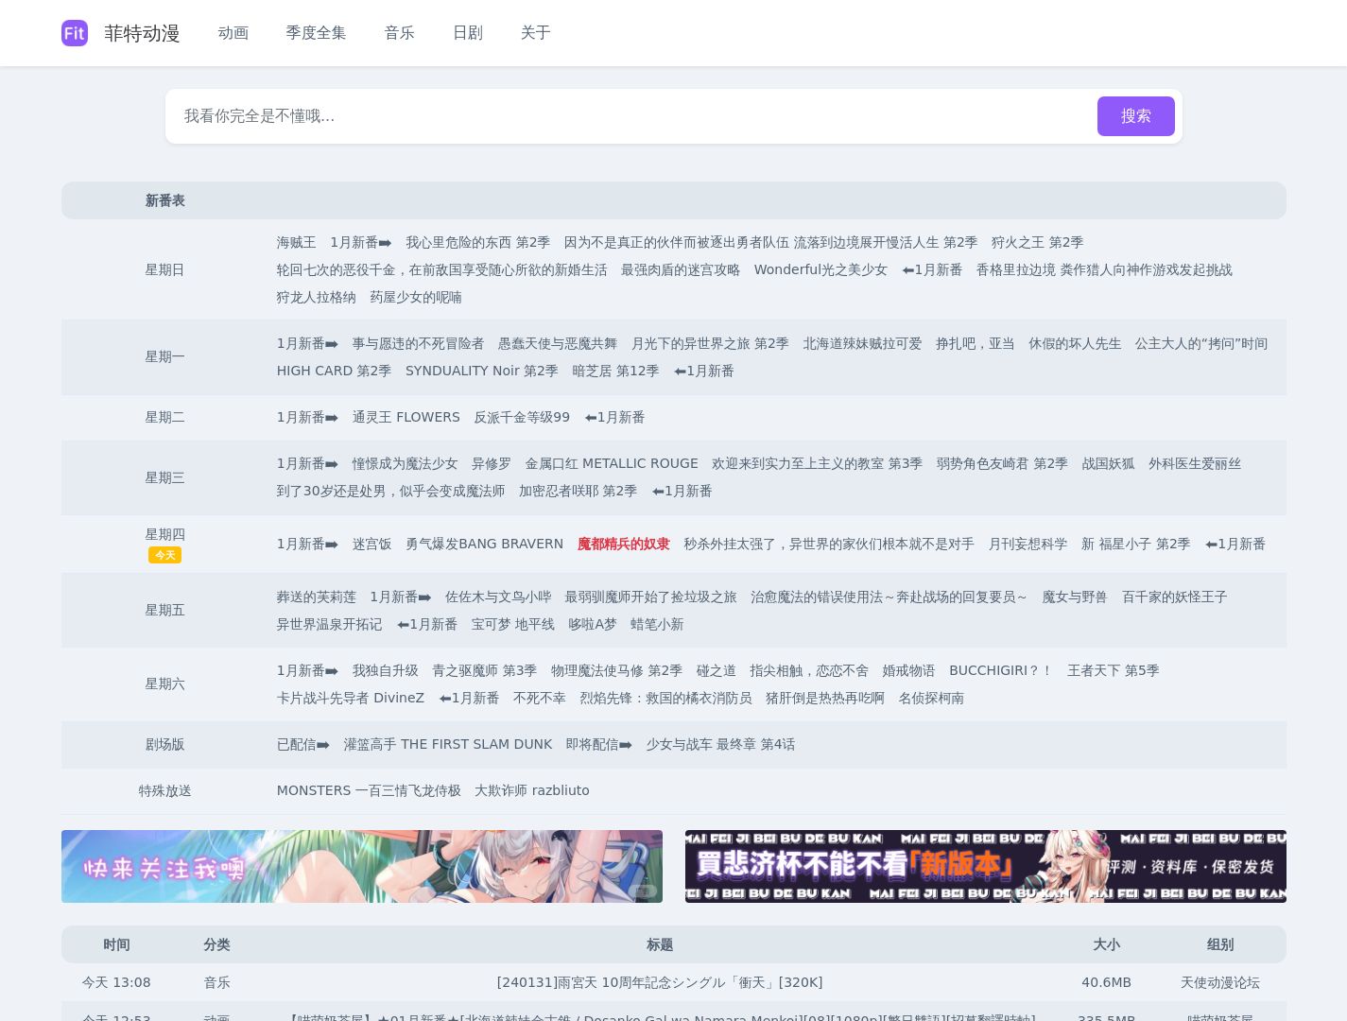Screen dimensions: 1347x1021
Task: Open 暗芝居 第12季
Action: pos(615,372)
